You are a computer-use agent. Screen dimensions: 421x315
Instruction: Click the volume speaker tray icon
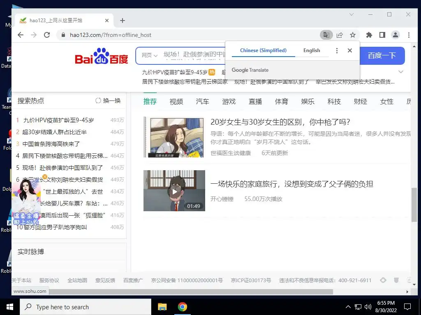coord(368,307)
